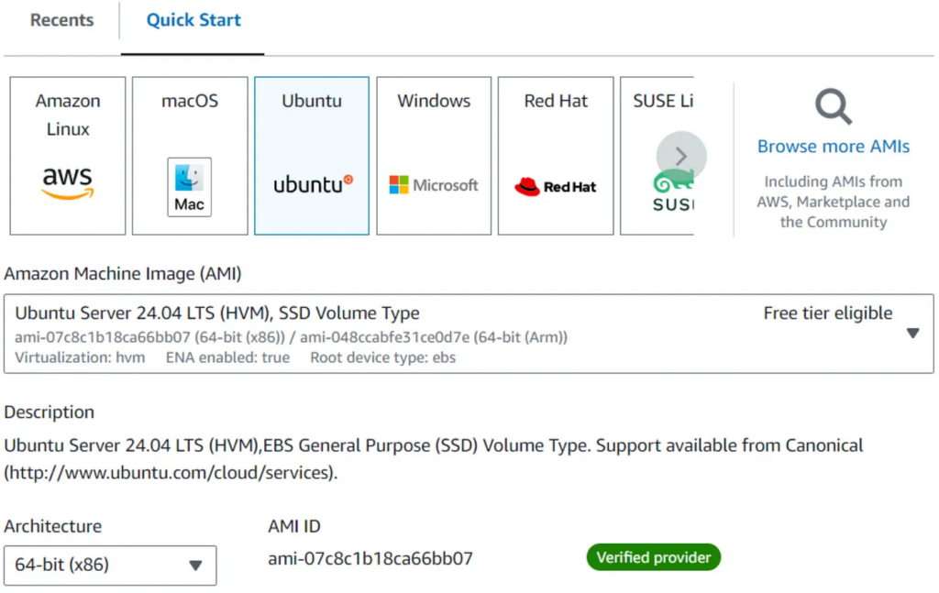Choose the Red Hat logo tile
The height and width of the screenshot is (593, 939).
tap(556, 156)
